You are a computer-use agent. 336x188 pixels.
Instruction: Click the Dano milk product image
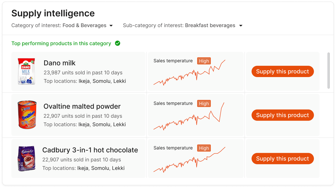click(x=26, y=71)
